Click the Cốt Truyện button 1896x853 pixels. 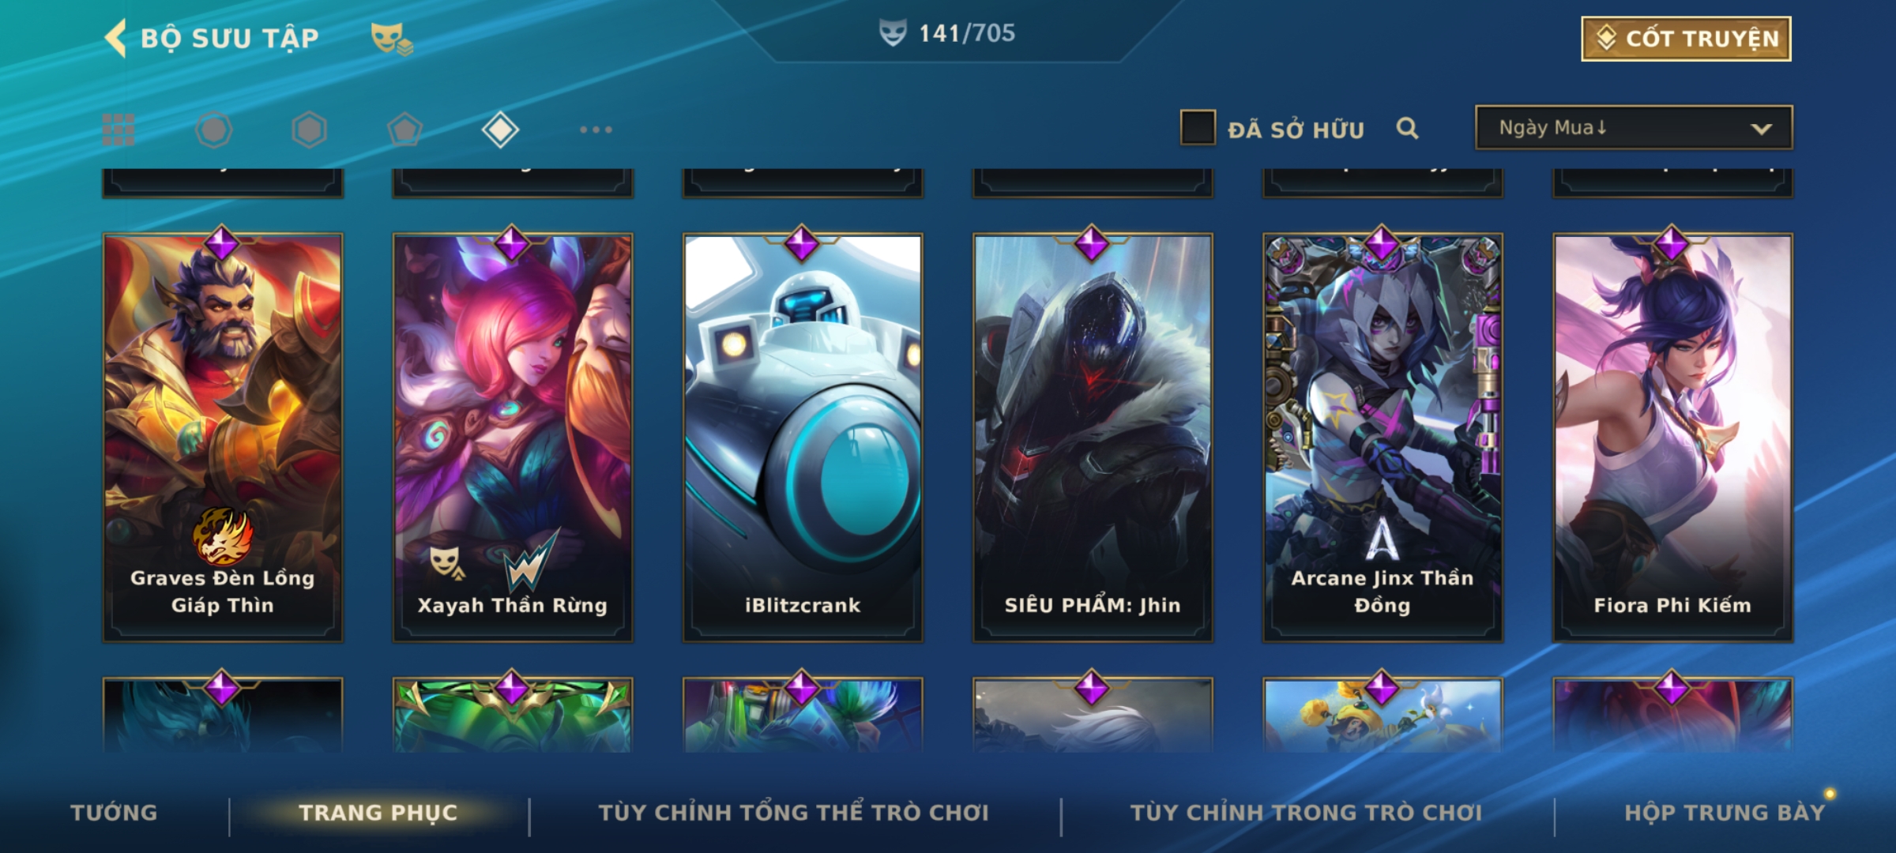coord(1686,39)
